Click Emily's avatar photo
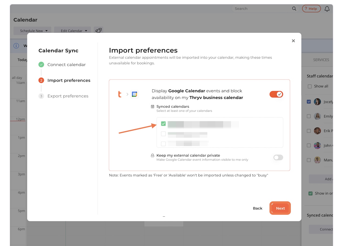The width and height of the screenshot is (337, 246). 317,116
